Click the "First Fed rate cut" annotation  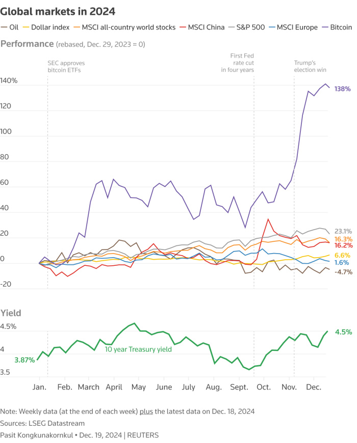tap(237, 62)
